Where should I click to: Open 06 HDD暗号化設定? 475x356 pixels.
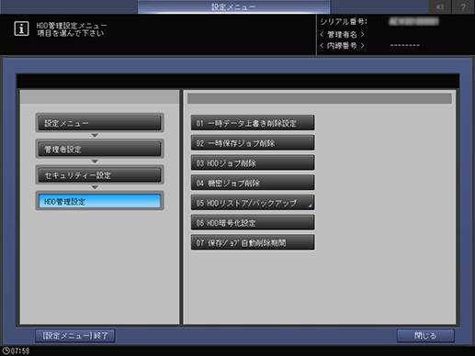coord(253,222)
